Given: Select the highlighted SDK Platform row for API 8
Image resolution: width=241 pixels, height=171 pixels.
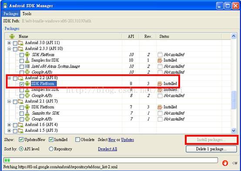Looking at the screenshot, I should click(x=117, y=84).
